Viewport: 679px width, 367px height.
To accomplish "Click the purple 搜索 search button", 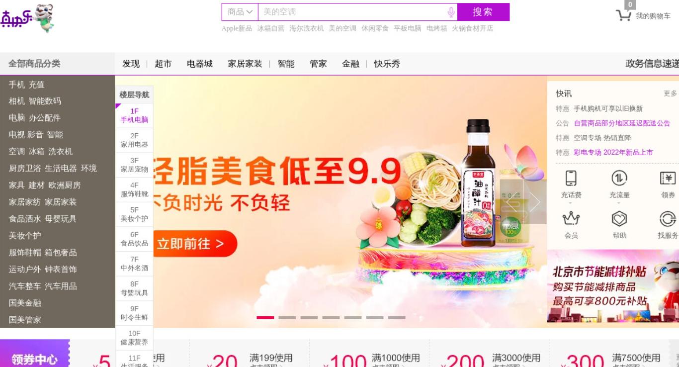I will (x=483, y=12).
